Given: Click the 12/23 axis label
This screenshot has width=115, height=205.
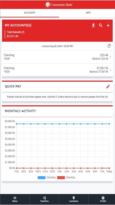Looking at the screenshot, I should (x=52, y=171).
